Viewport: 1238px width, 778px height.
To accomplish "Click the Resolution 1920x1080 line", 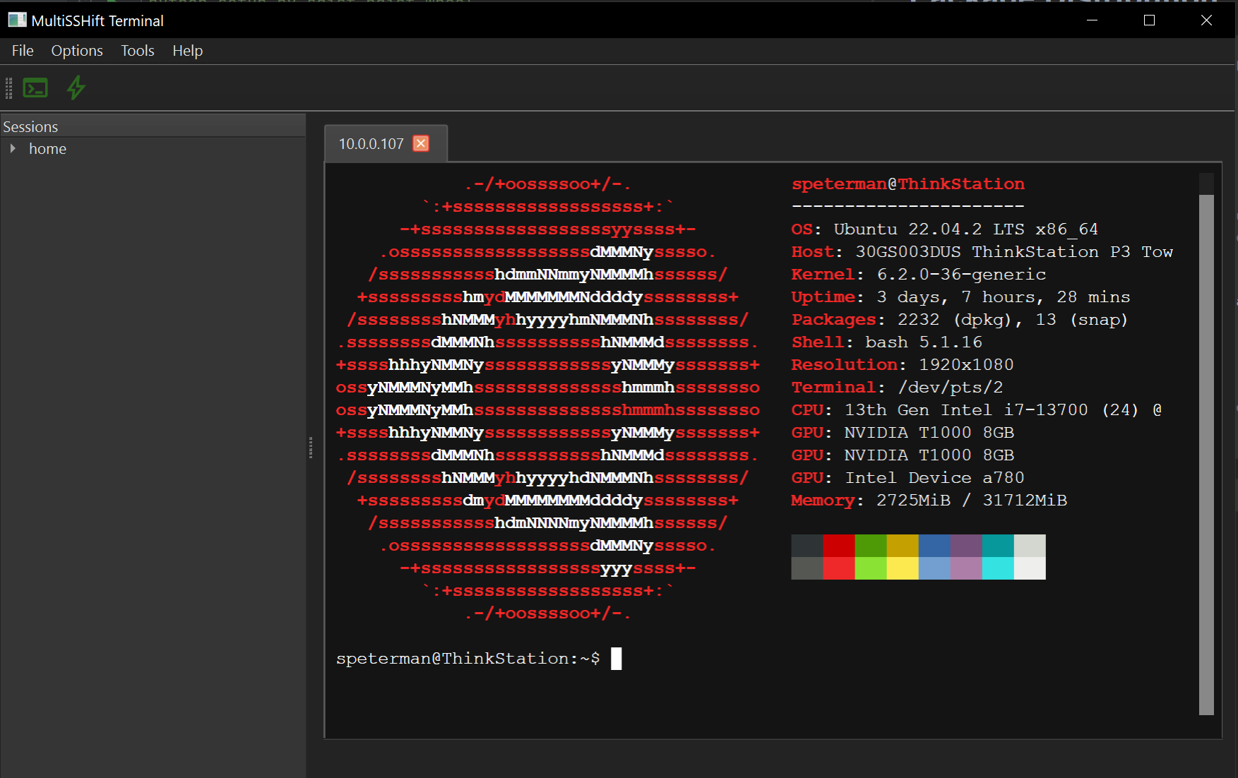I will (x=903, y=365).
